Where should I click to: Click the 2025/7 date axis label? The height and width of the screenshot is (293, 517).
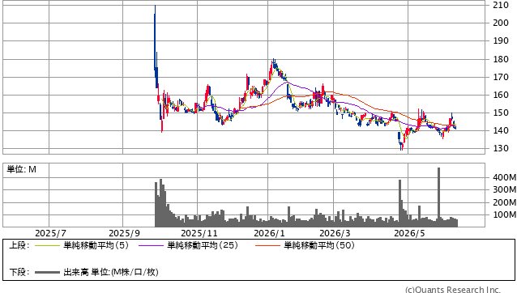tap(50, 233)
